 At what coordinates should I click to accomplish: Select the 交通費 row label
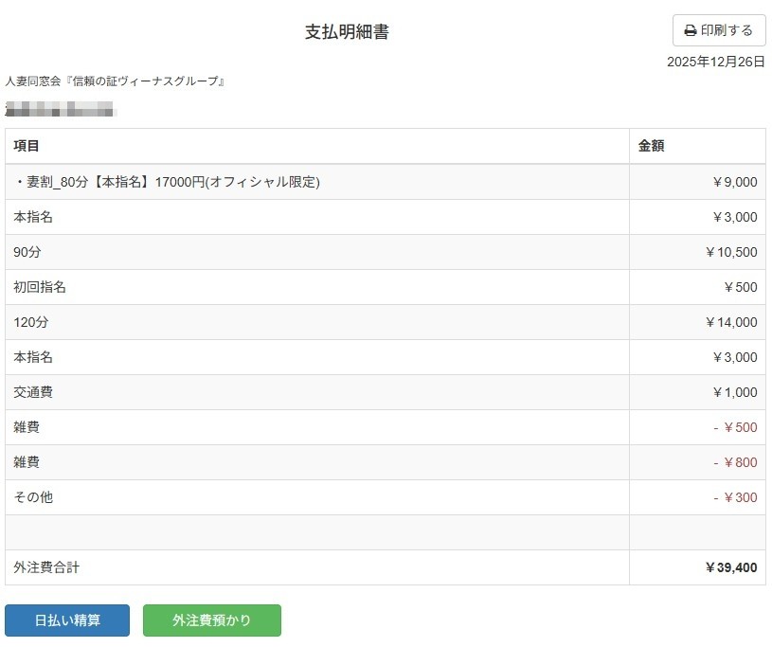33,392
